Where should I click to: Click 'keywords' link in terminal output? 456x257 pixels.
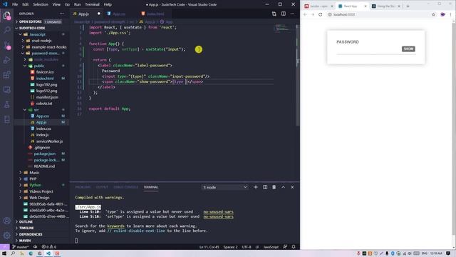coord(115,226)
